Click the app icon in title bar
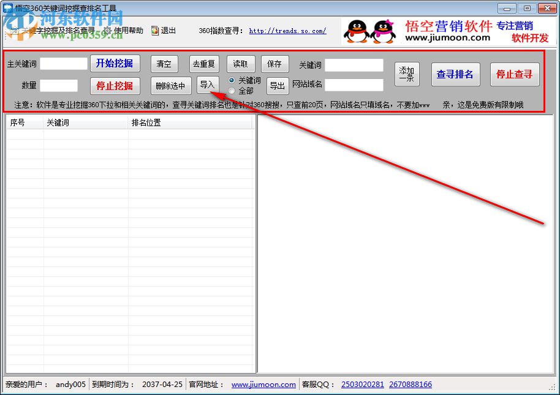560x395 pixels. (x=8, y=8)
